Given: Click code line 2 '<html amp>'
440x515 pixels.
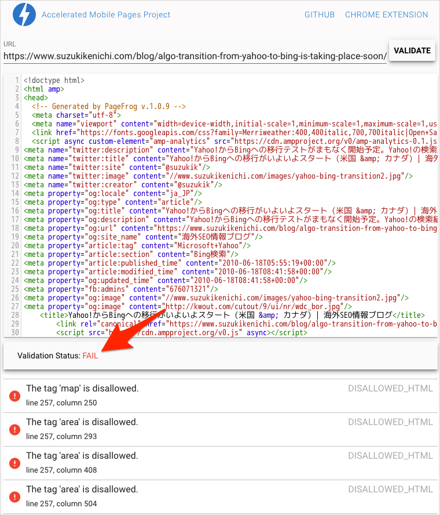Looking at the screenshot, I should pyautogui.click(x=44, y=89).
